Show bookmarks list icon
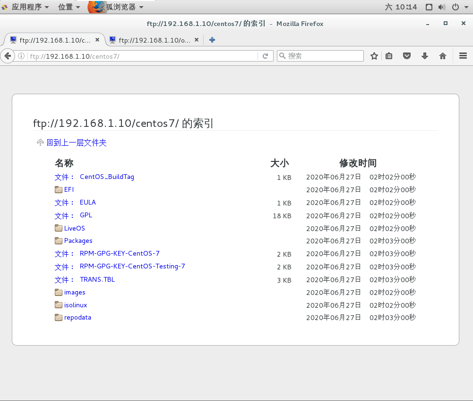The image size is (473, 401). pyautogui.click(x=389, y=56)
